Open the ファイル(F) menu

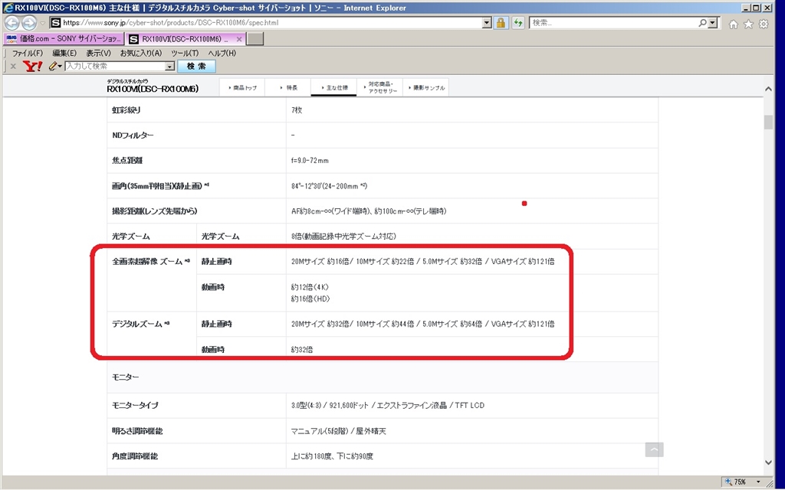[x=28, y=53]
